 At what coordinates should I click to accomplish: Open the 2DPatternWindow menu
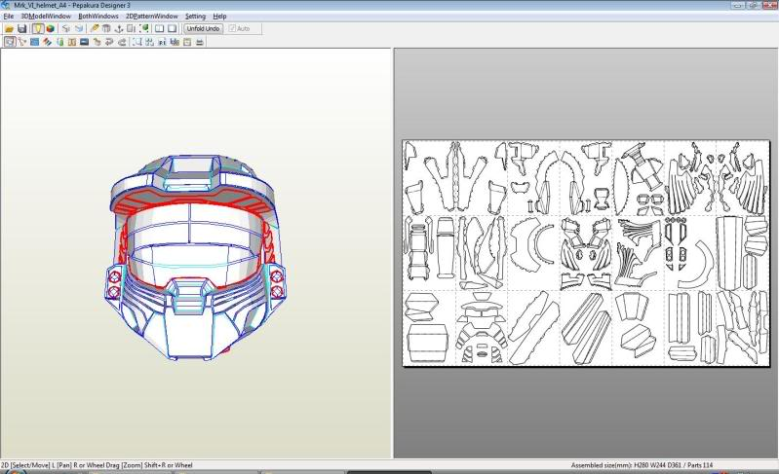[151, 17]
